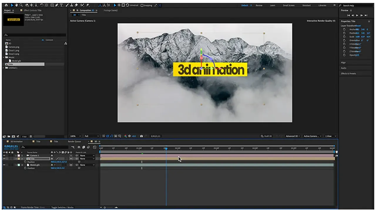The image size is (376, 211).
Task: Select the Selection arrow tool
Action: coord(12,5)
